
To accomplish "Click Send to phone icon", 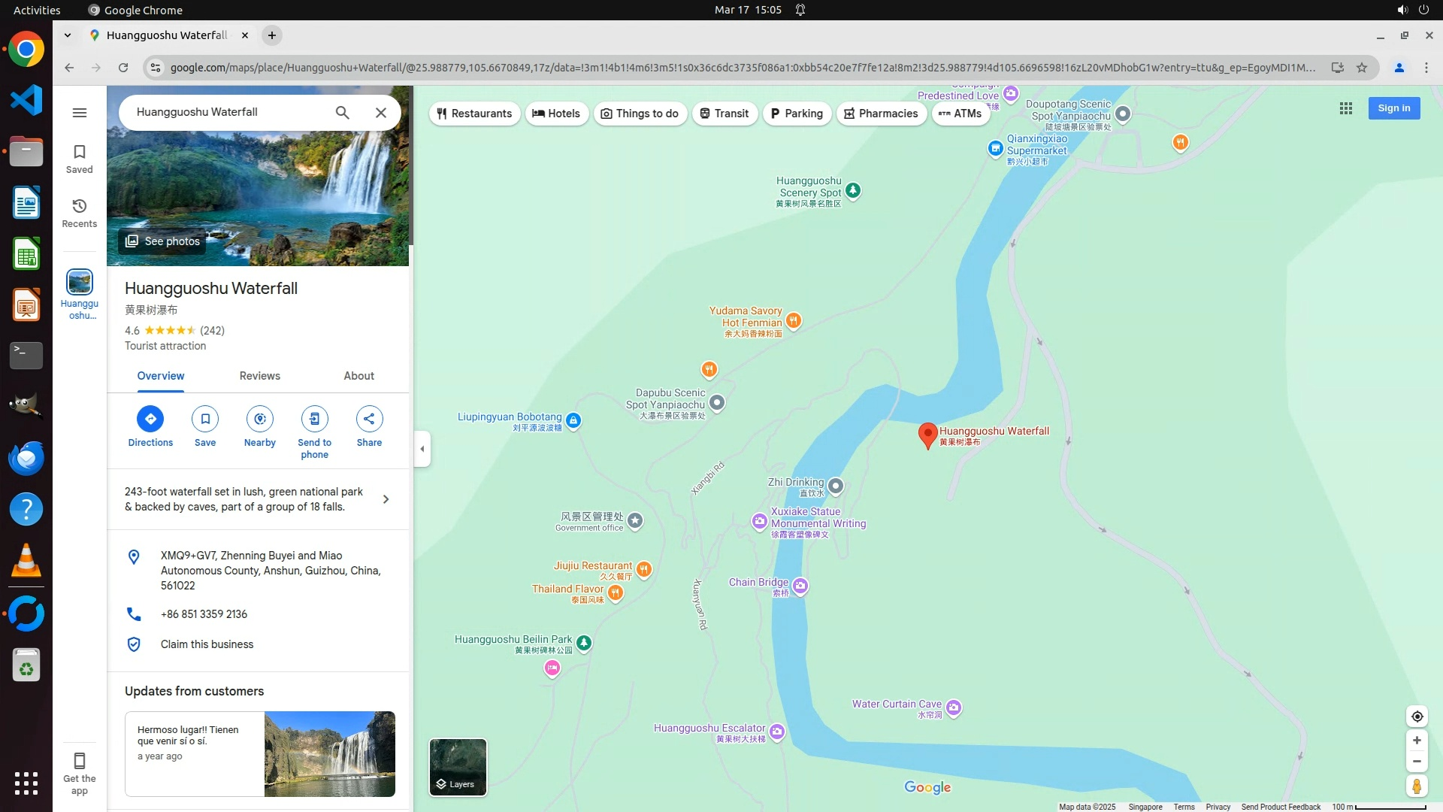I will click(314, 419).
